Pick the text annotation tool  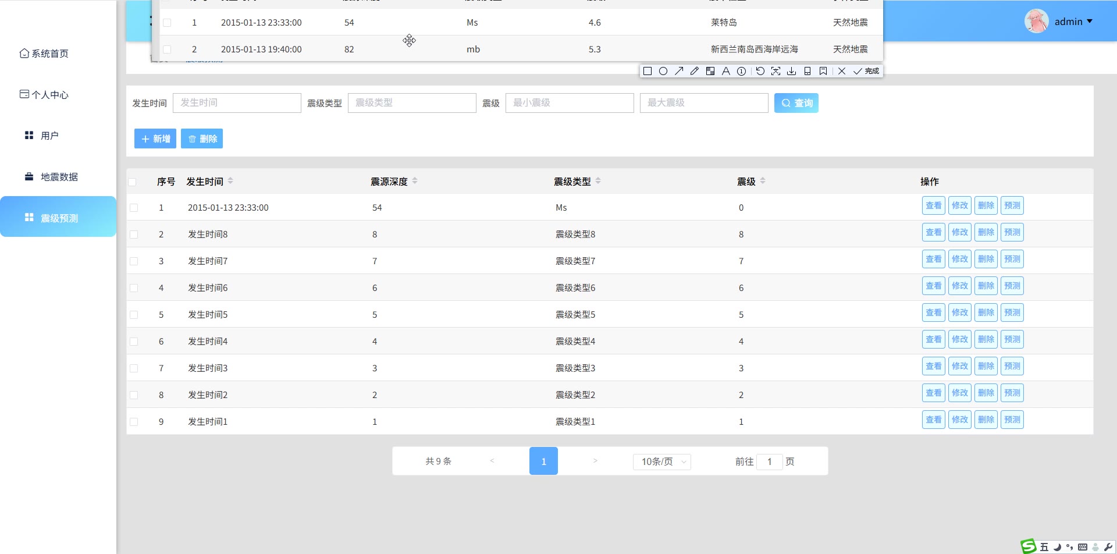point(725,71)
